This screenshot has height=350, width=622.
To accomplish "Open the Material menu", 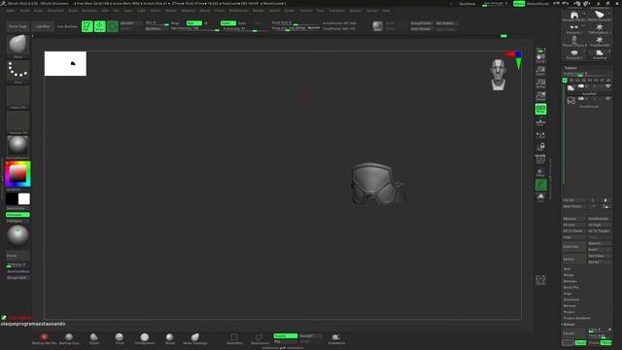I will coord(188,11).
